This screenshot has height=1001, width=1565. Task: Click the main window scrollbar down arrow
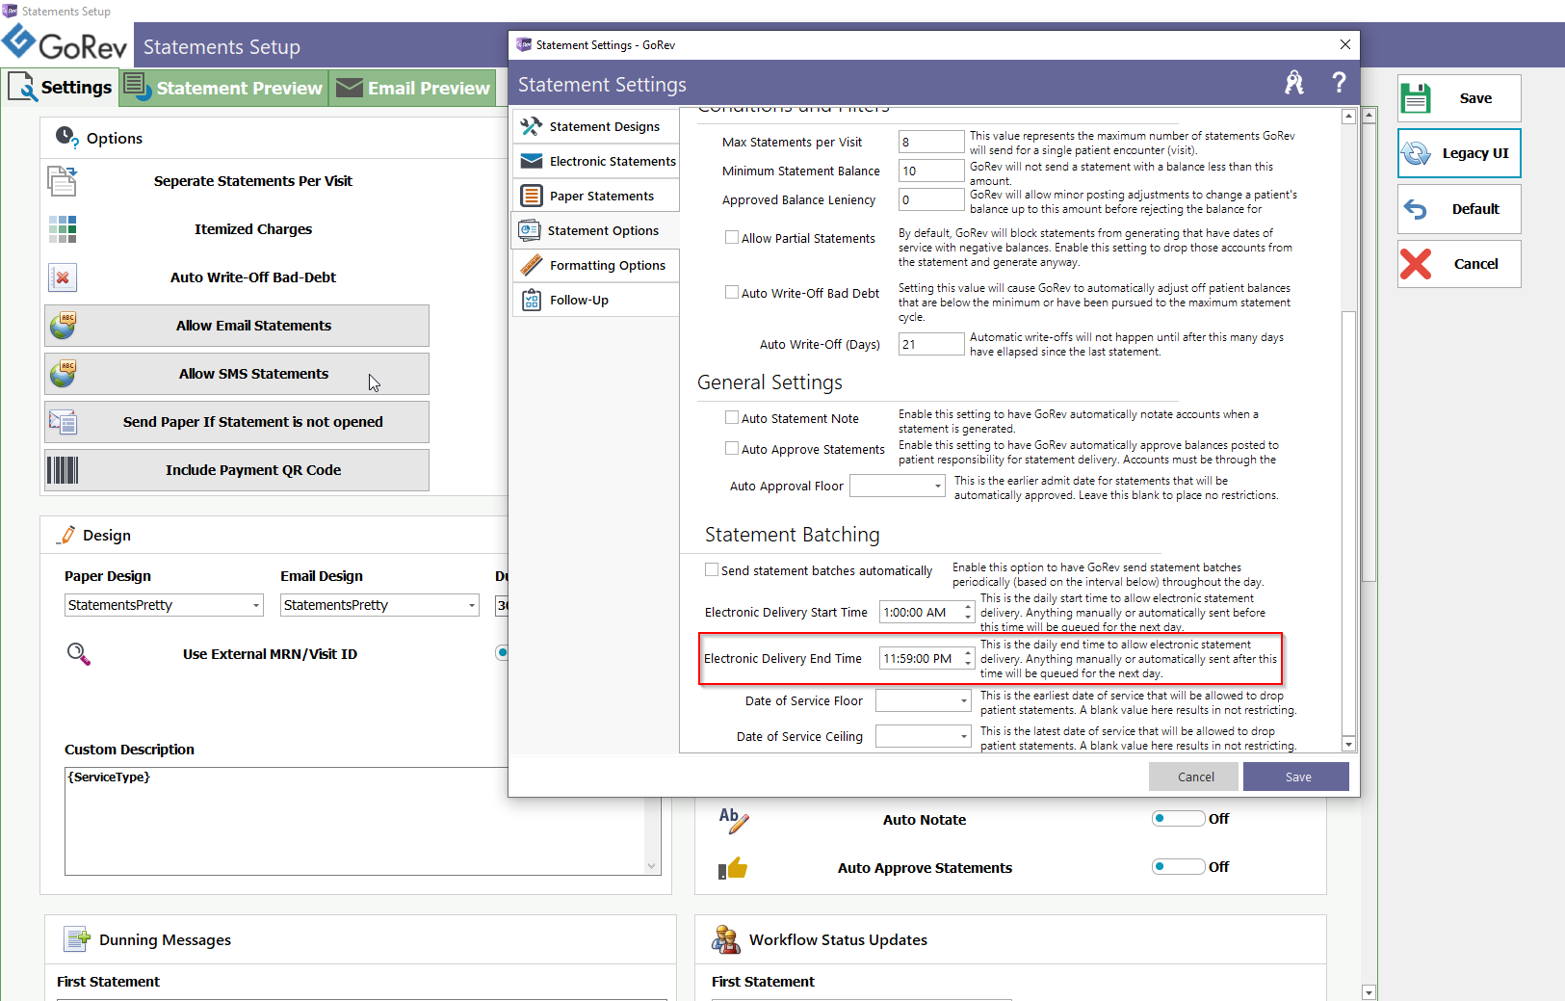coord(1369,991)
